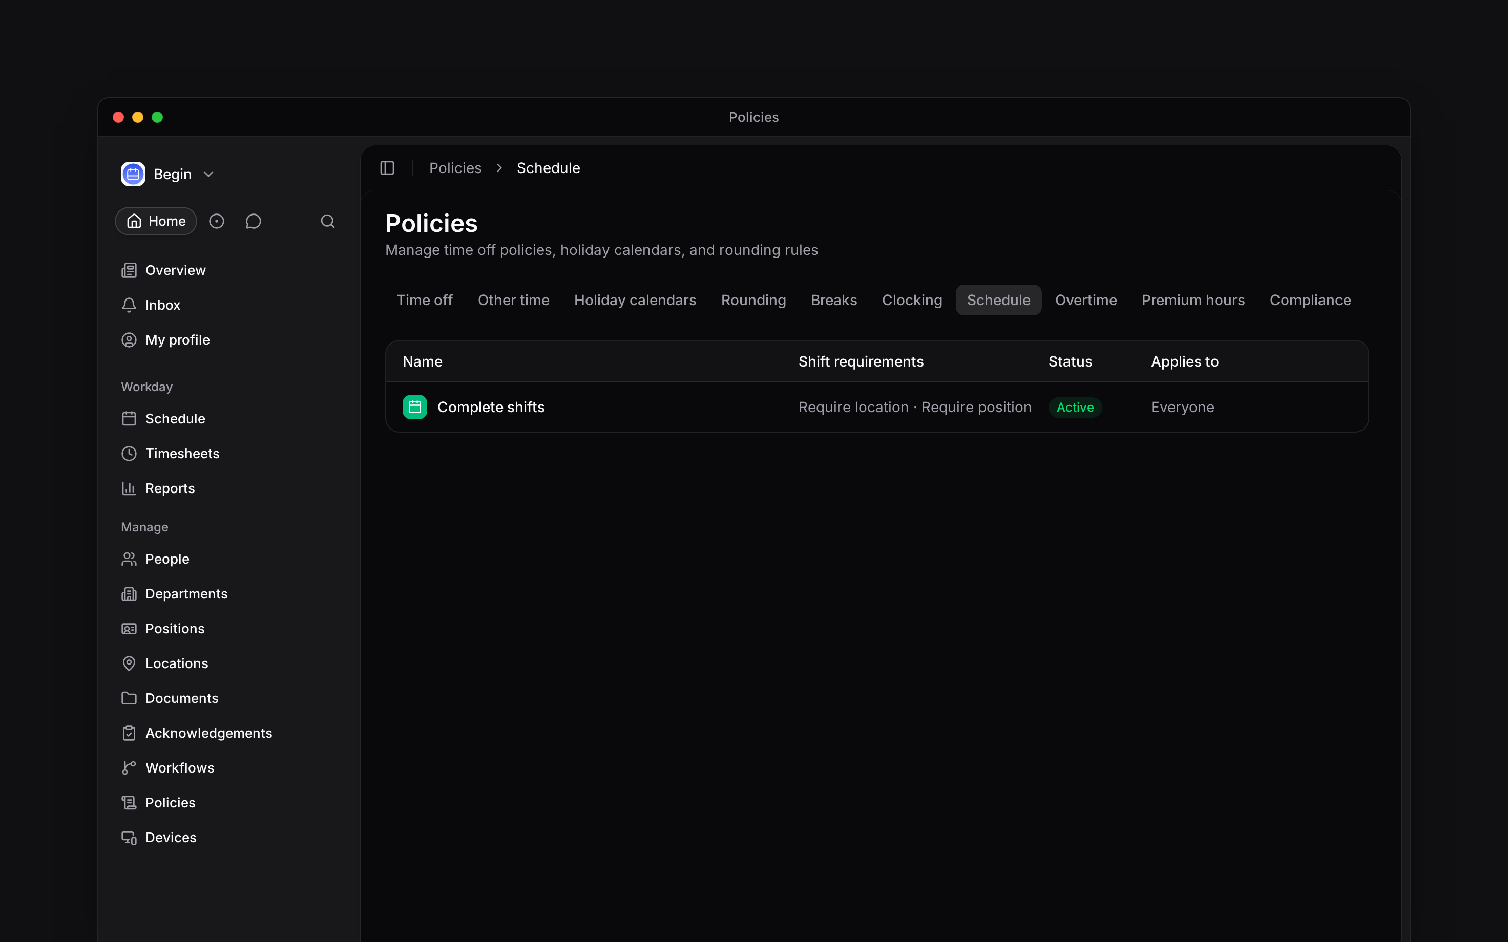1508x942 pixels.
Task: Open the Home button
Action: (156, 221)
